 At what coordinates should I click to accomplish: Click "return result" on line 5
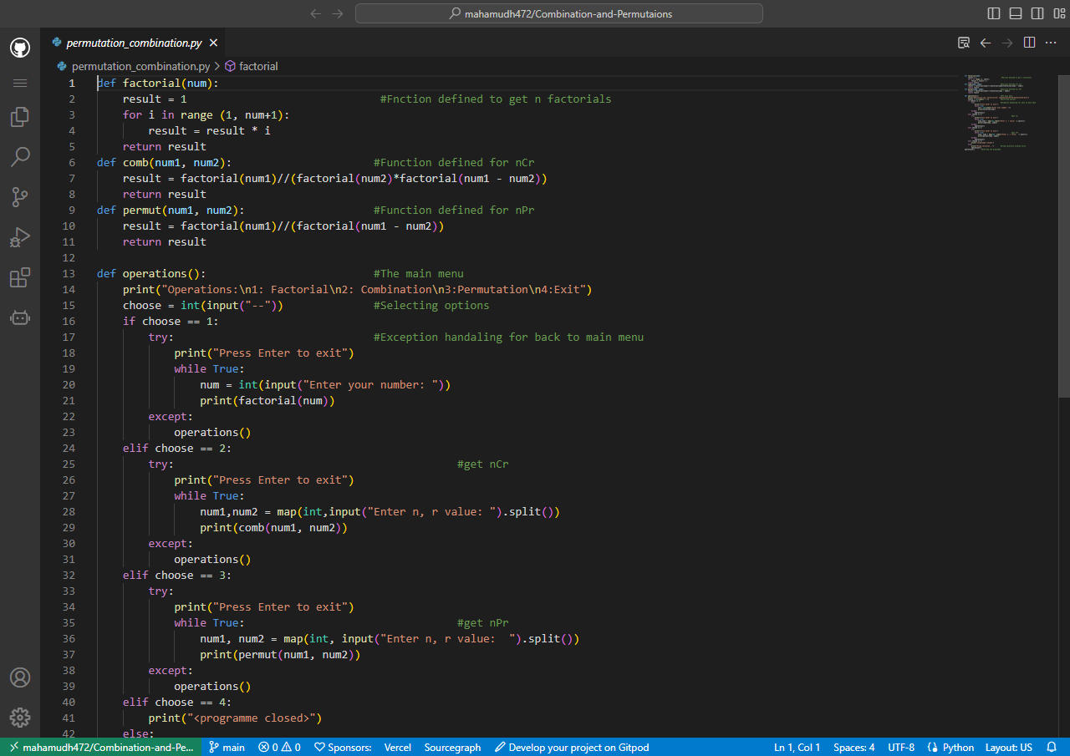pos(165,146)
